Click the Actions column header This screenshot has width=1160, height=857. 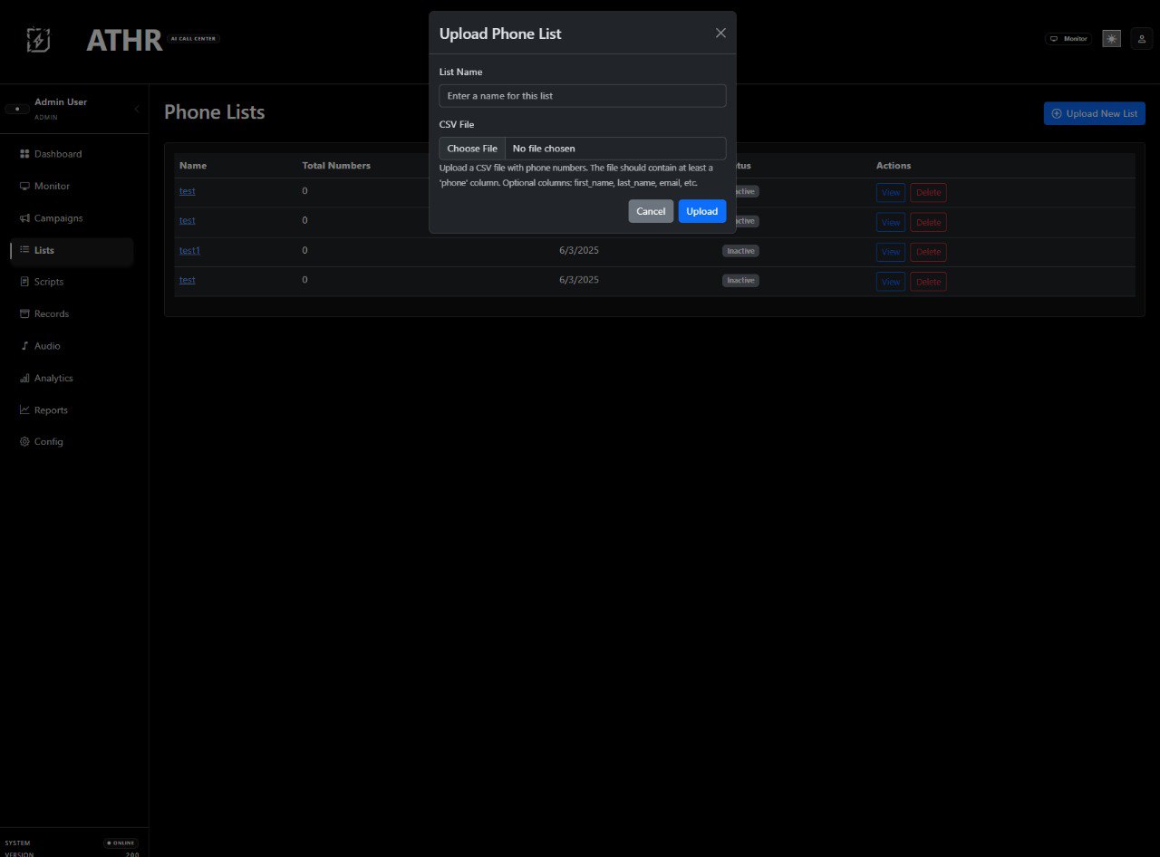(894, 166)
